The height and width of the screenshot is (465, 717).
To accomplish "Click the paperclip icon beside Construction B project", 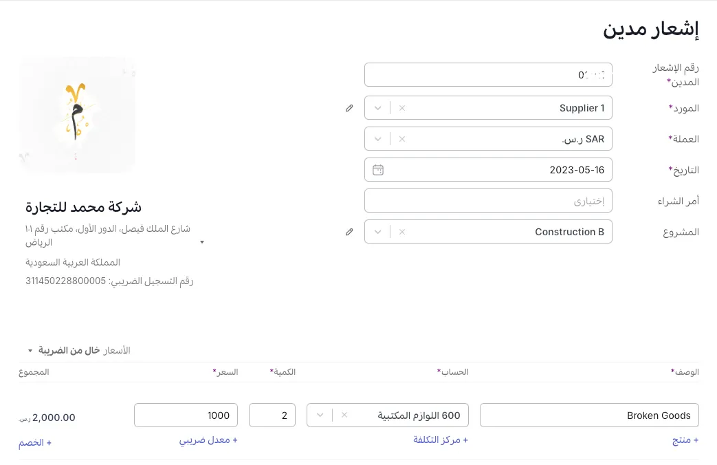I will pyautogui.click(x=349, y=232).
